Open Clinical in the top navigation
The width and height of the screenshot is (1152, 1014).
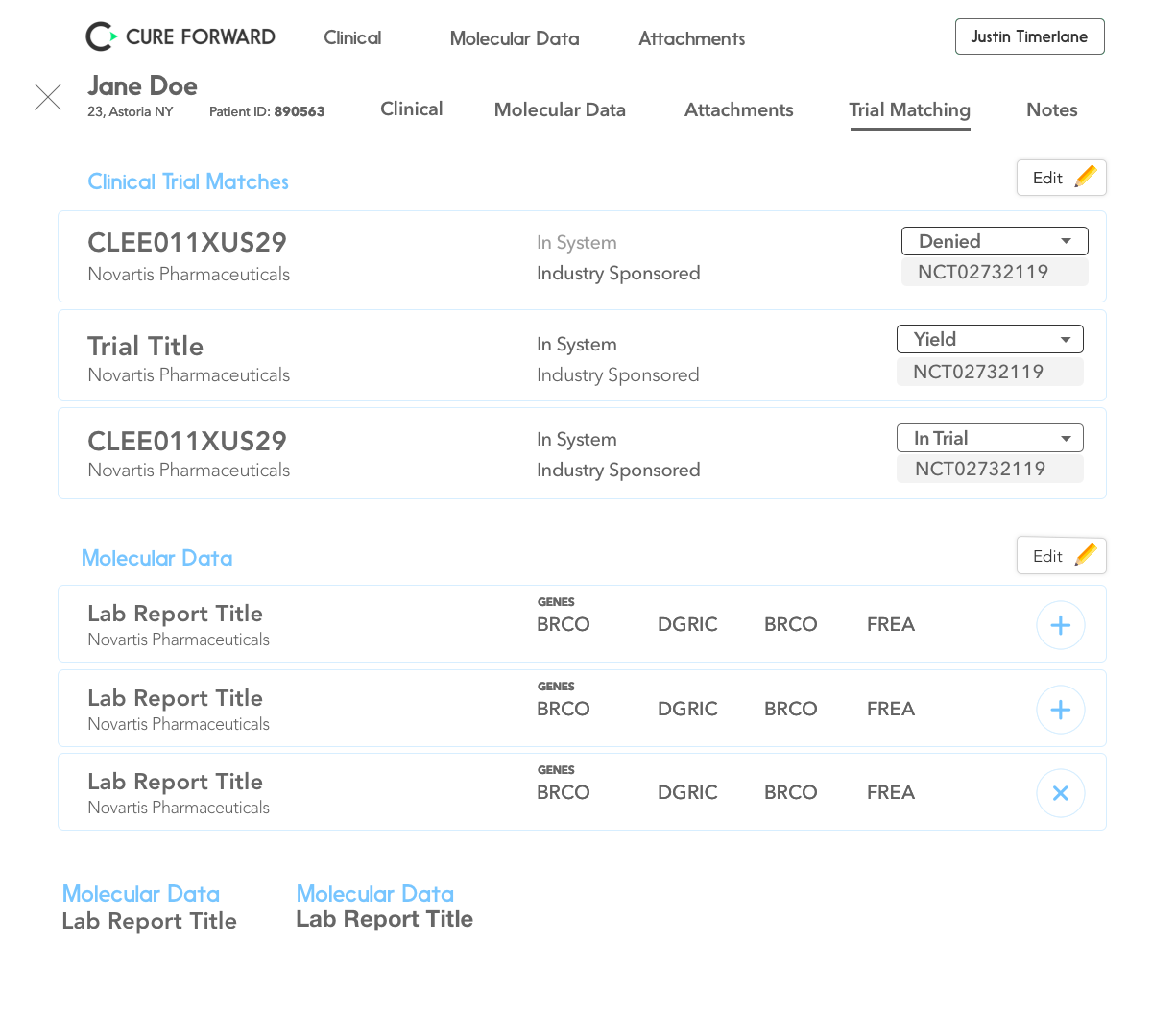(352, 37)
